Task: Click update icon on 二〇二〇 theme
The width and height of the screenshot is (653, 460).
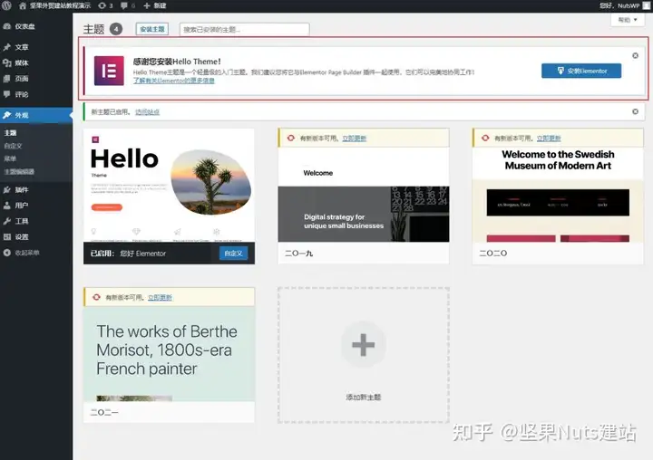Action: pyautogui.click(x=485, y=138)
